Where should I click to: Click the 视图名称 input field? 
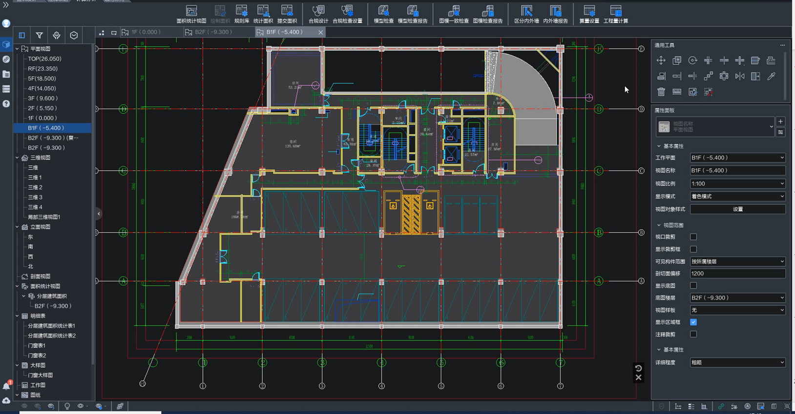pos(737,171)
